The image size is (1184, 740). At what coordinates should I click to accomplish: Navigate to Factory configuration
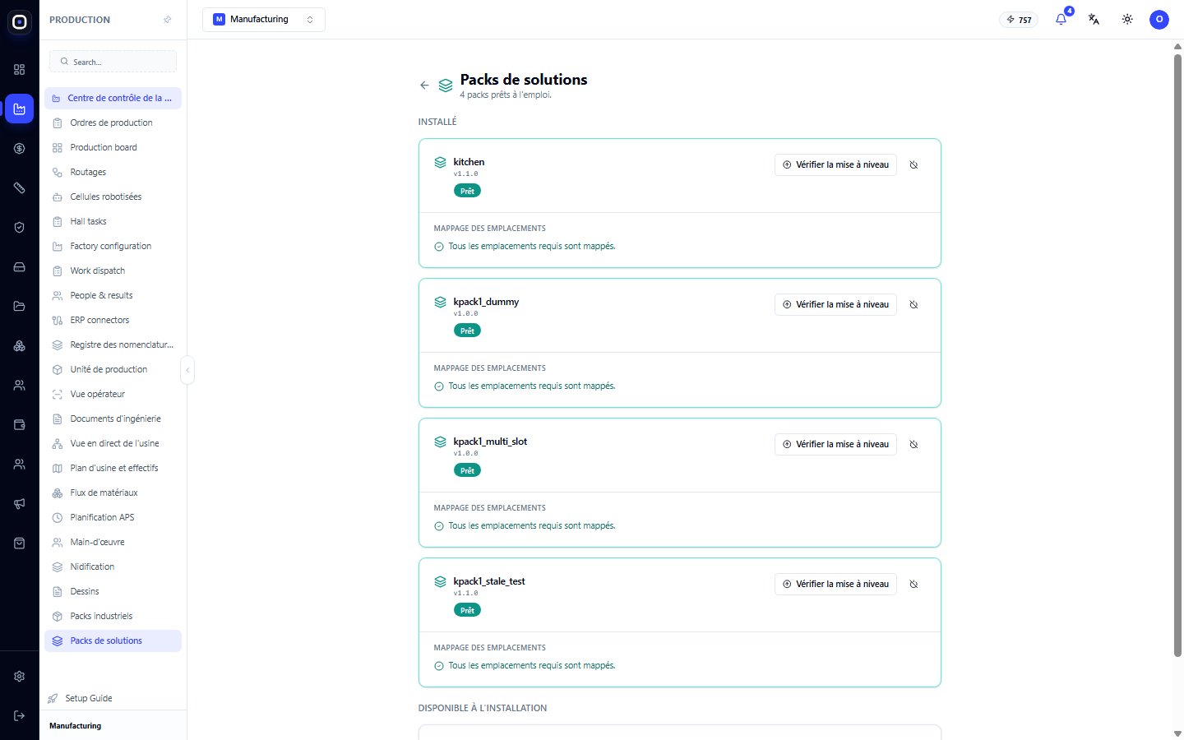tap(113, 246)
